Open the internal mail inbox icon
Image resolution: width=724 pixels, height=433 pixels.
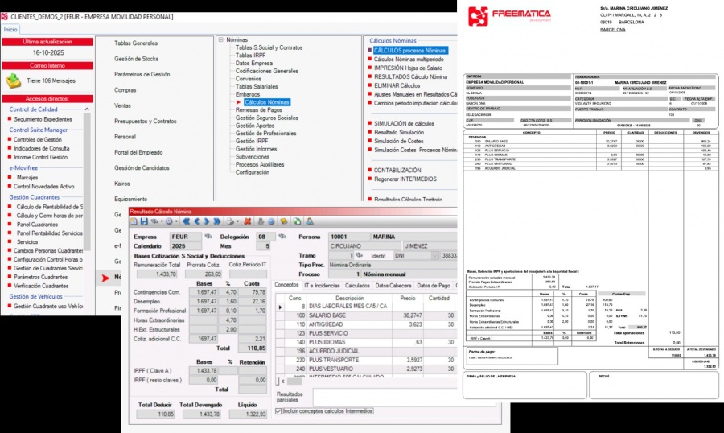tap(14, 80)
